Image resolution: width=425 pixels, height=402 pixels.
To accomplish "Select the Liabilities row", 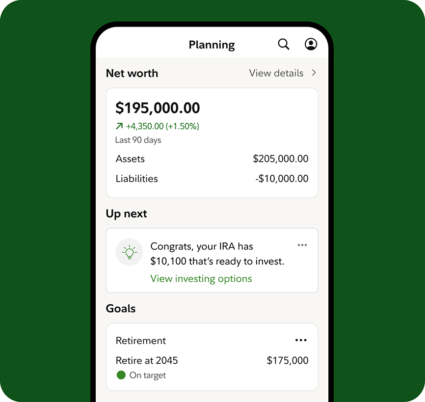I will 212,179.
